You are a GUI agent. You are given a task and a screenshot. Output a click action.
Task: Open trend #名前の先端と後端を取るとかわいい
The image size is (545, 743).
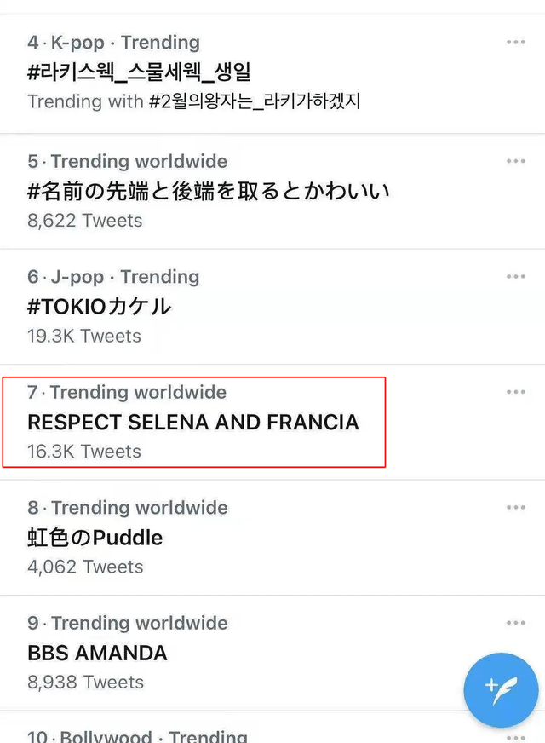pyautogui.click(x=209, y=190)
